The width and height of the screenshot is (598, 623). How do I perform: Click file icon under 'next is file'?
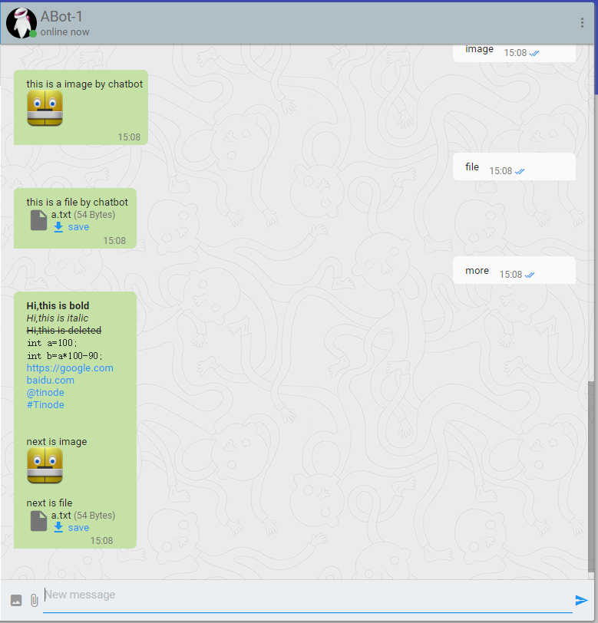click(x=38, y=521)
